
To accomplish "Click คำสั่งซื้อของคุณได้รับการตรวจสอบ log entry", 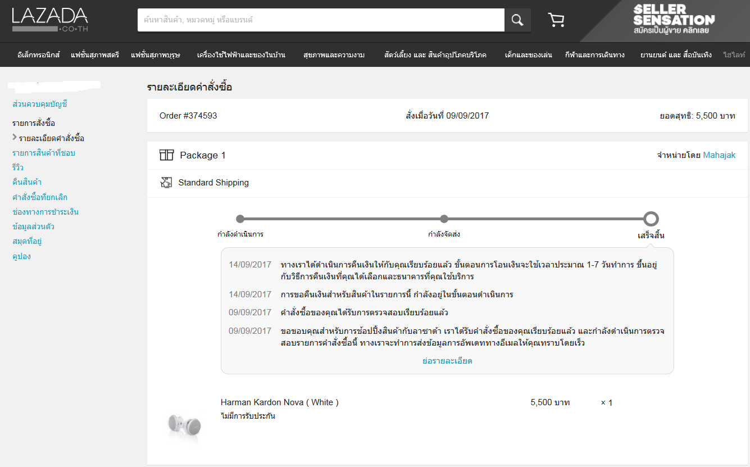I will (x=364, y=312).
